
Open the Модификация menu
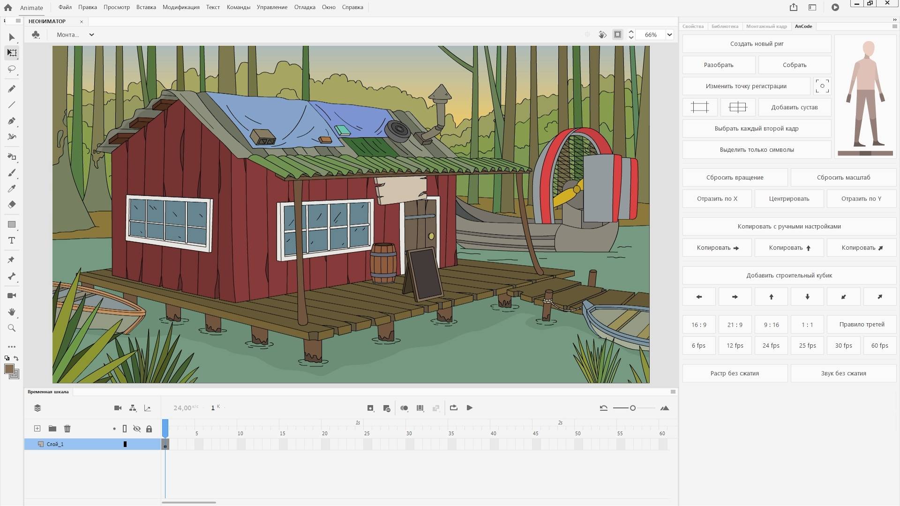[181, 7]
